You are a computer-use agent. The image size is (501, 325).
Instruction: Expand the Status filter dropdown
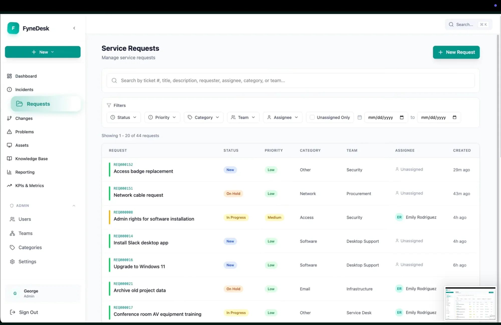click(x=124, y=117)
